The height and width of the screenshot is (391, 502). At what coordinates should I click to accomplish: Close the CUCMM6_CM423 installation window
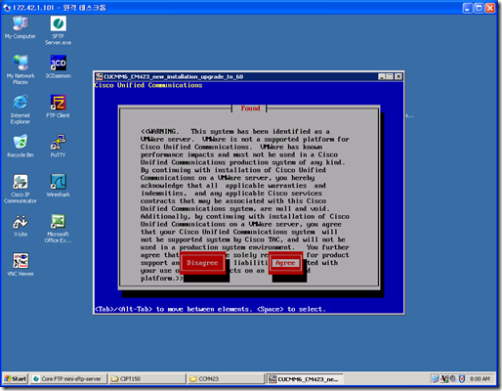[398, 76]
